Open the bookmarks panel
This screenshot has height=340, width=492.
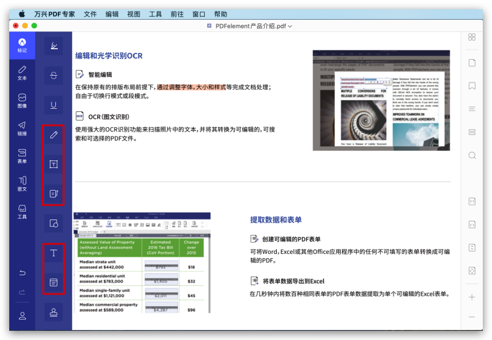tap(472, 85)
